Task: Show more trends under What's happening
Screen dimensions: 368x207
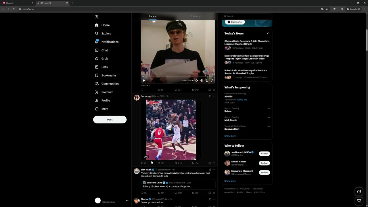Action: pos(230,136)
